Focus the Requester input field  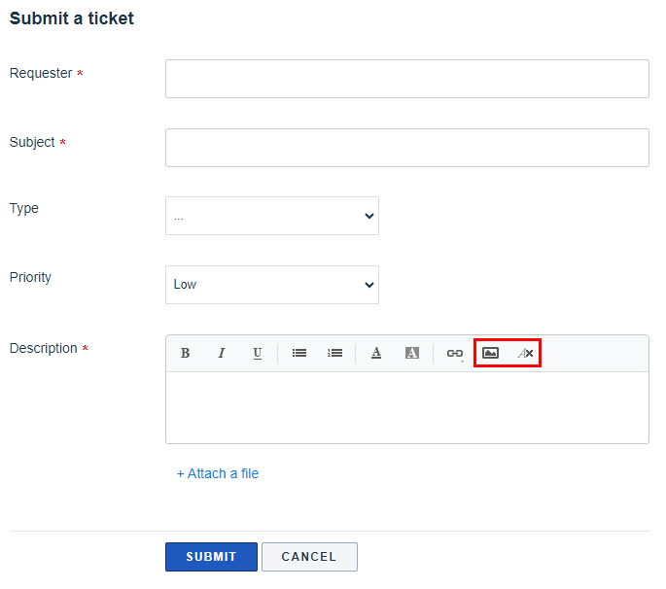tap(407, 79)
